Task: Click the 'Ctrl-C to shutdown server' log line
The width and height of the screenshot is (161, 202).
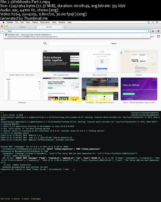Action: tap(15, 133)
